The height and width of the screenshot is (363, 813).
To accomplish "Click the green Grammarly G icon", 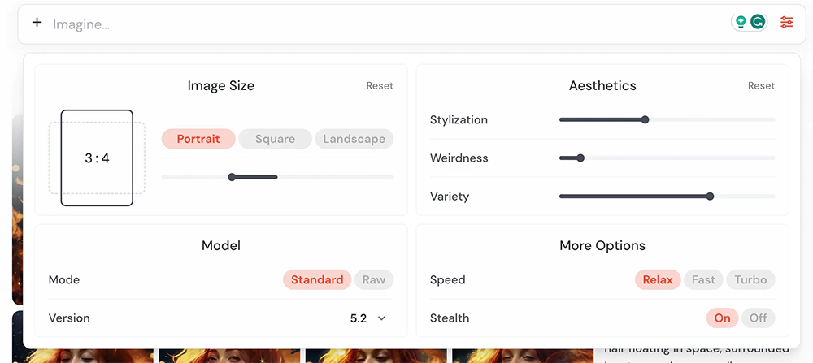I will pyautogui.click(x=758, y=23).
